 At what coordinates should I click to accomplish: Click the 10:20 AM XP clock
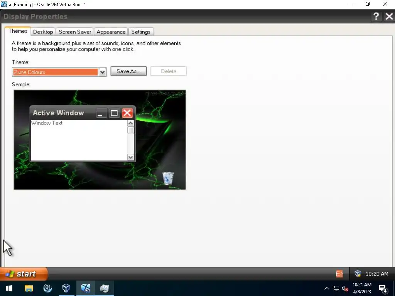[377, 274]
